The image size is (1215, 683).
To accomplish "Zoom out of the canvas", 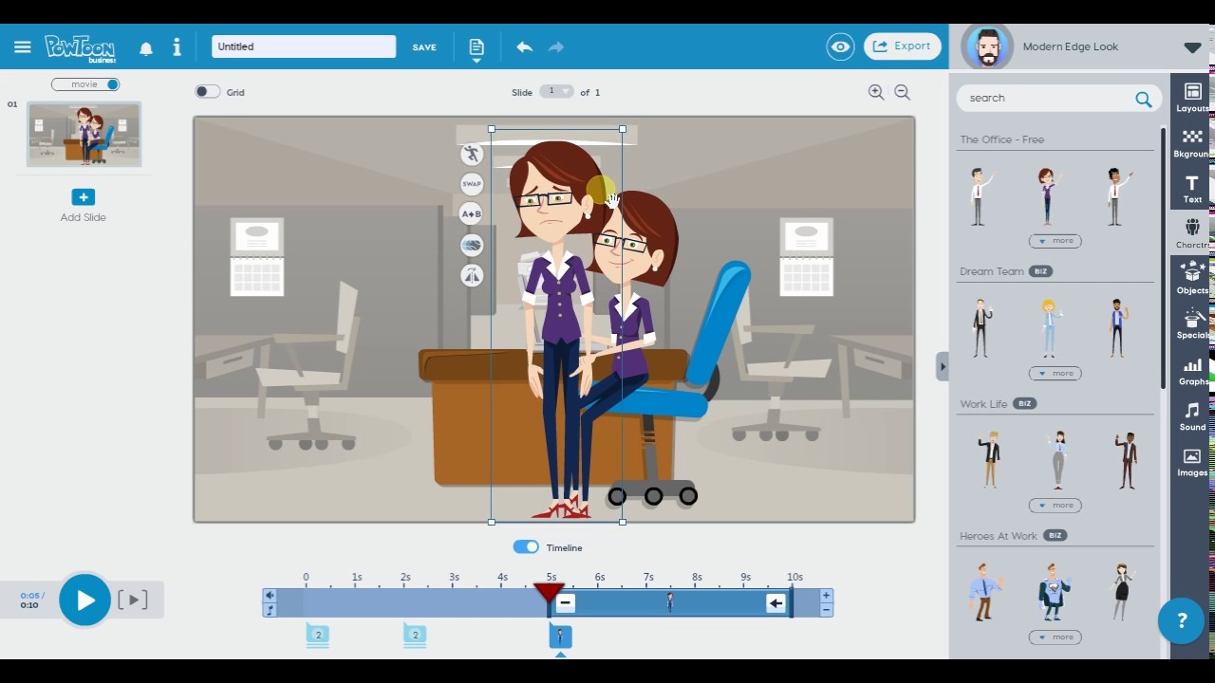I will coord(903,92).
